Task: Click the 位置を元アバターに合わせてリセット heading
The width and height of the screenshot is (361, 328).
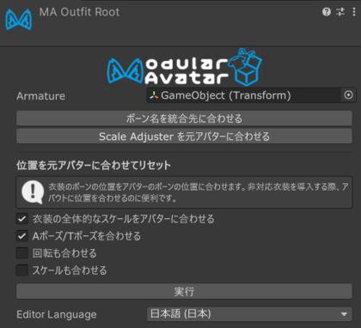Action: pos(94,165)
